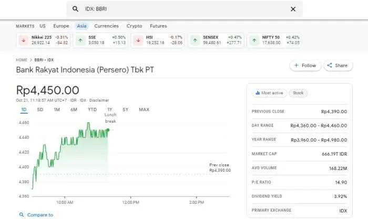Open the Disclaimer link

point(99,100)
